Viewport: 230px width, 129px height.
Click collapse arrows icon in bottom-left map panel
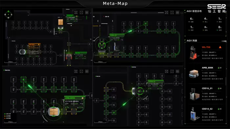pos(76,71)
